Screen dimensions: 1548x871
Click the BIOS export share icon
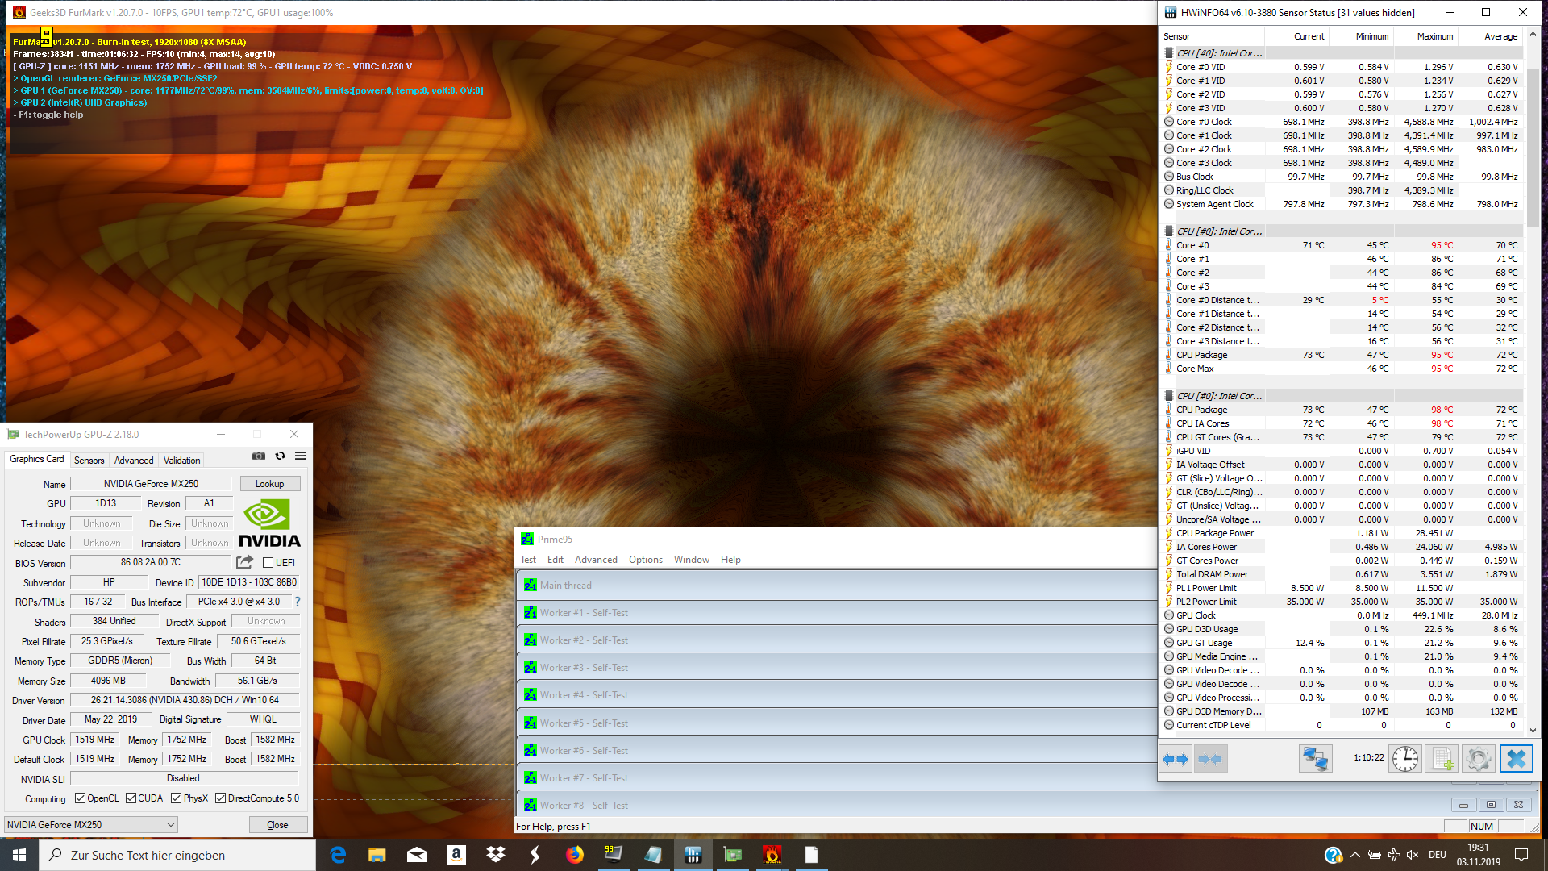(x=244, y=562)
